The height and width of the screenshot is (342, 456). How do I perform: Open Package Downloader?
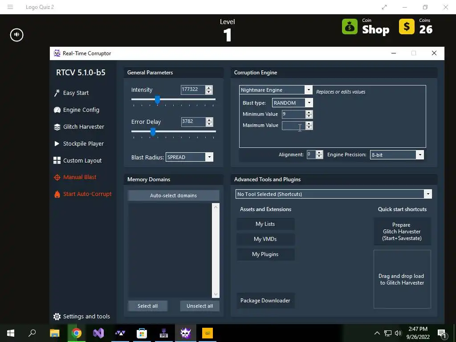pyautogui.click(x=265, y=301)
